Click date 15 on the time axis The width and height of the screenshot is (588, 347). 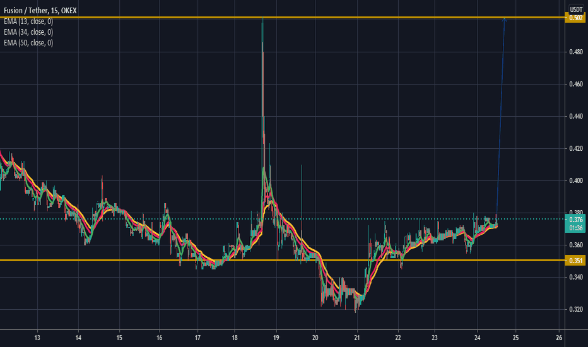click(119, 338)
